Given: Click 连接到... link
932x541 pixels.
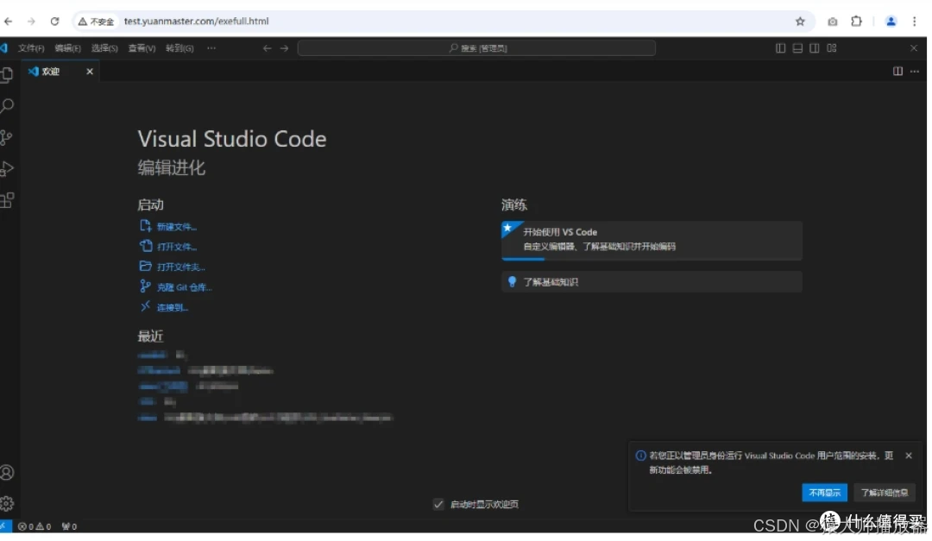Looking at the screenshot, I should [x=173, y=307].
